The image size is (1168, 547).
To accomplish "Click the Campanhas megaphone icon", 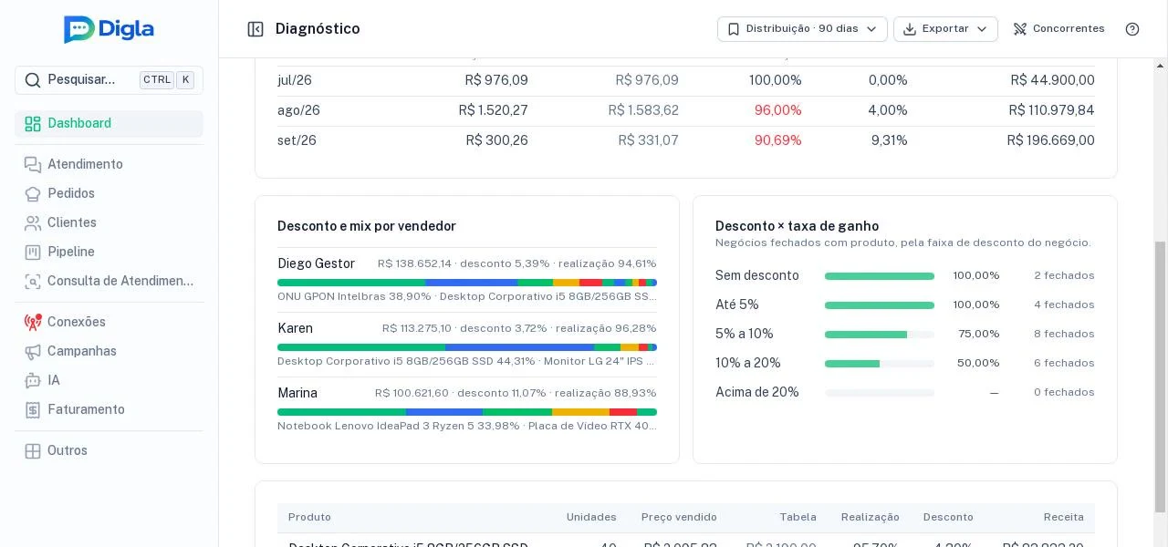I will 33,352.
